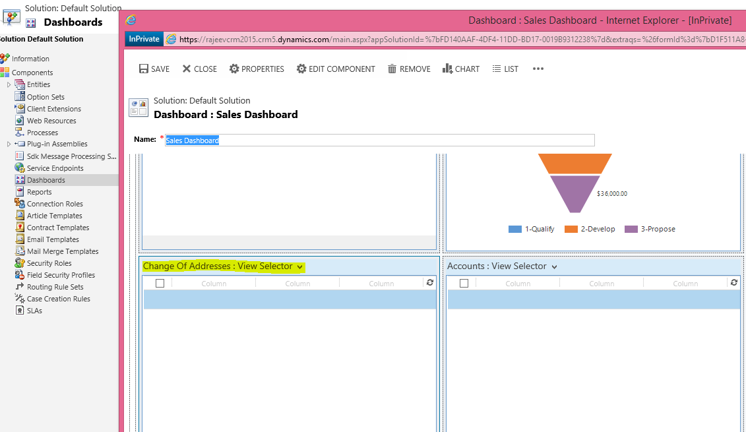Viewport: 746px width, 432px height.
Task: Refresh the Accounts list grid
Action: [x=734, y=282]
